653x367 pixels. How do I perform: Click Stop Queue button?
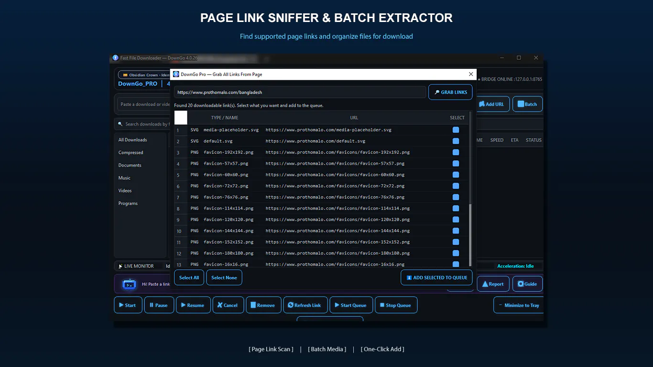tap(396, 305)
